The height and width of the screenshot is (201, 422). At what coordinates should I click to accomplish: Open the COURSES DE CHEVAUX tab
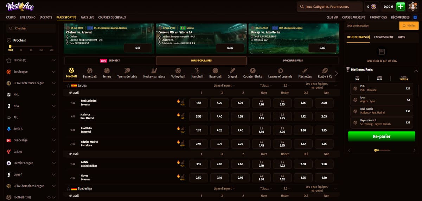(x=112, y=17)
